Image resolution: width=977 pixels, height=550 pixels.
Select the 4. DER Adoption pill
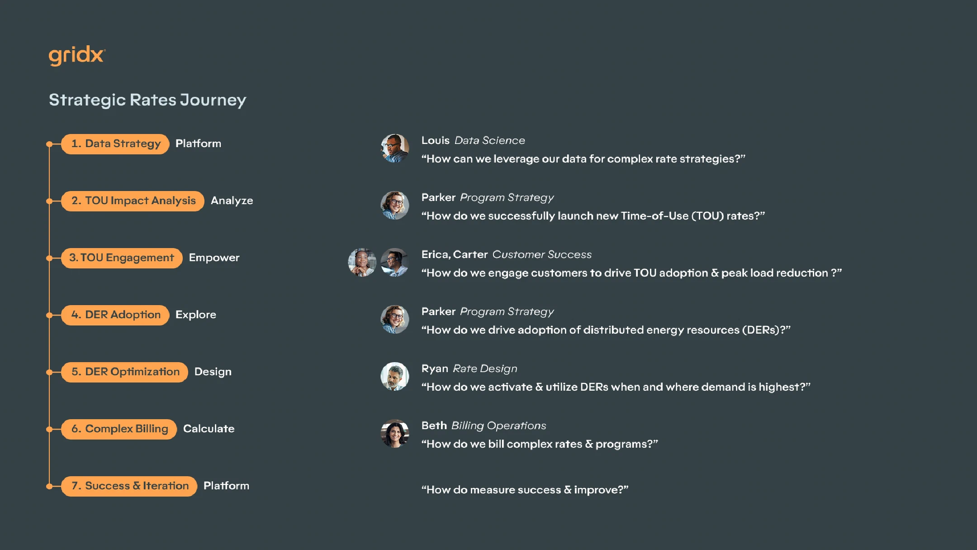115,315
